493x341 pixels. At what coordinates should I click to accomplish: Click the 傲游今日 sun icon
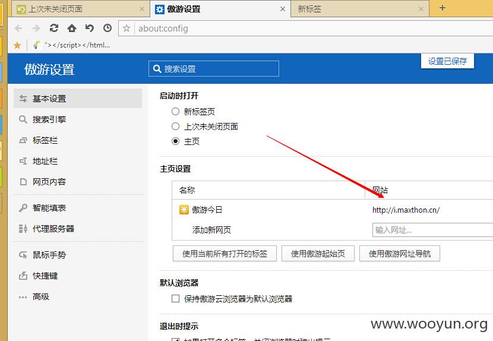pos(184,210)
